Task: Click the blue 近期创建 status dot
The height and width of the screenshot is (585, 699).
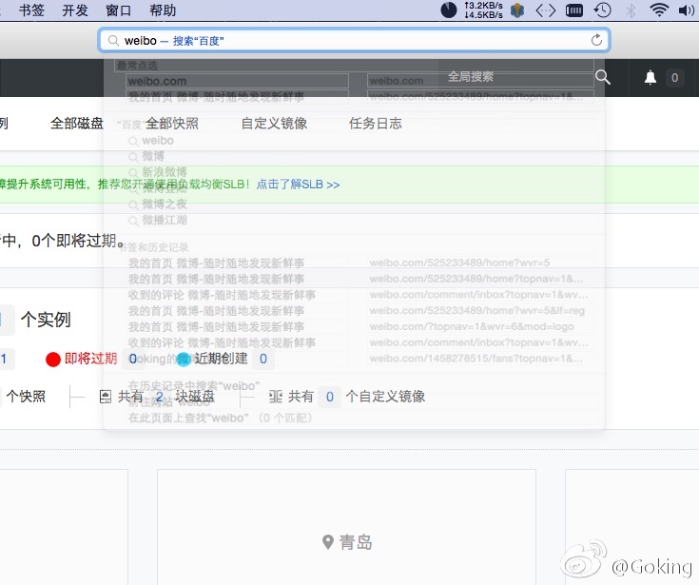Action: pyautogui.click(x=184, y=359)
